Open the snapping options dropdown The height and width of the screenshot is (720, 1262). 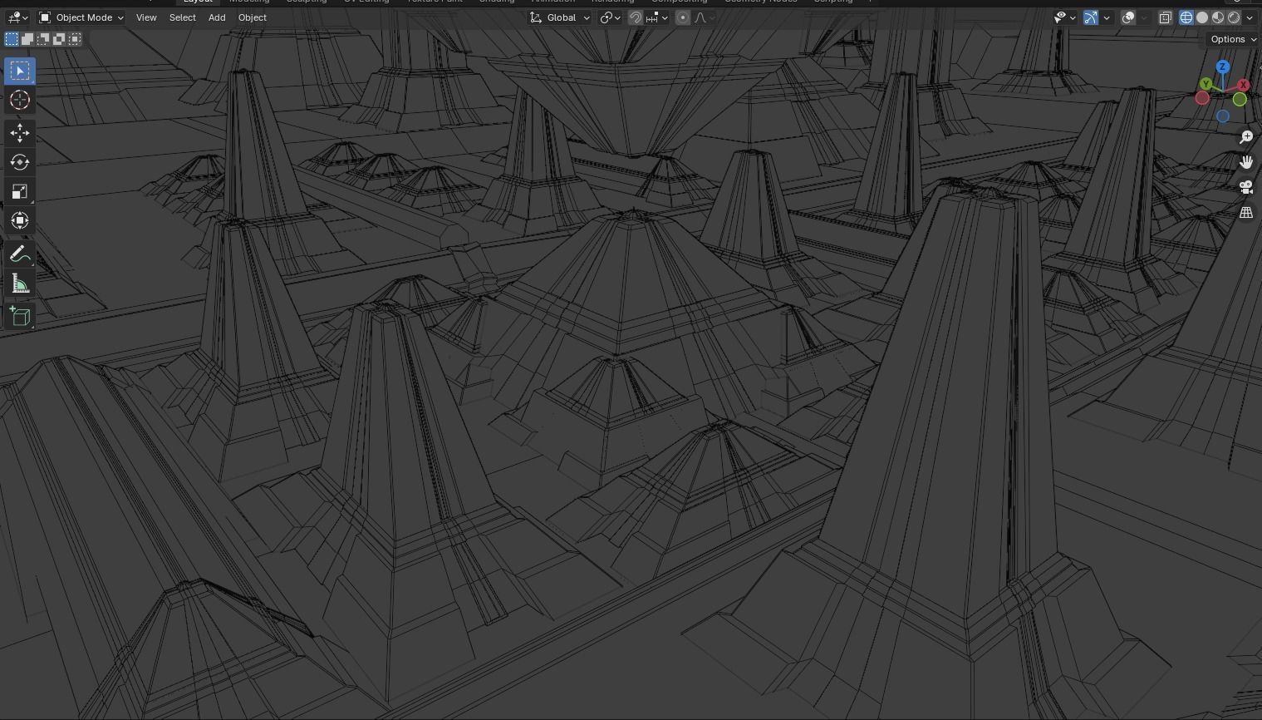pos(657,17)
